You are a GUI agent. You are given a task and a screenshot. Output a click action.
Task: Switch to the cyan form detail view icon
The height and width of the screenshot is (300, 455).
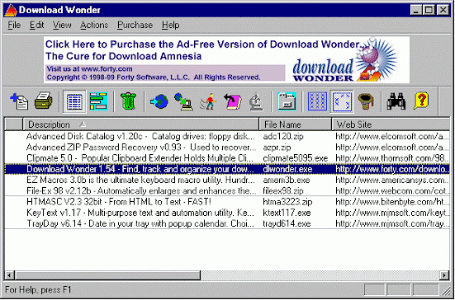click(x=98, y=101)
